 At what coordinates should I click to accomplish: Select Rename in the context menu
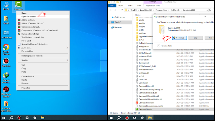[43, 83]
